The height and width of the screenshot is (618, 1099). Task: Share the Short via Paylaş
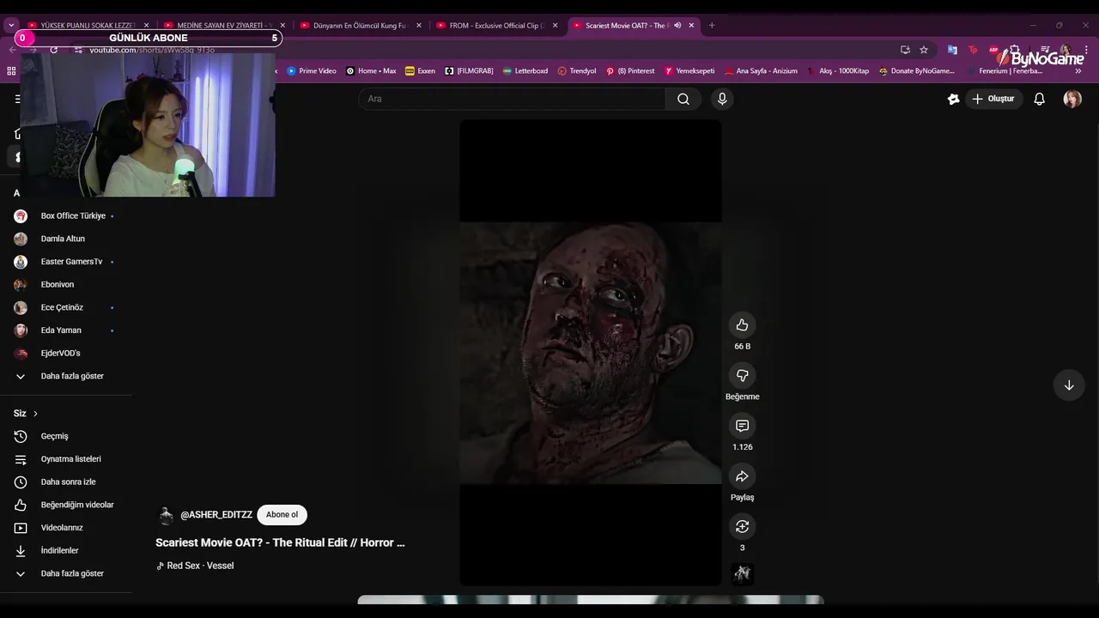tap(742, 476)
